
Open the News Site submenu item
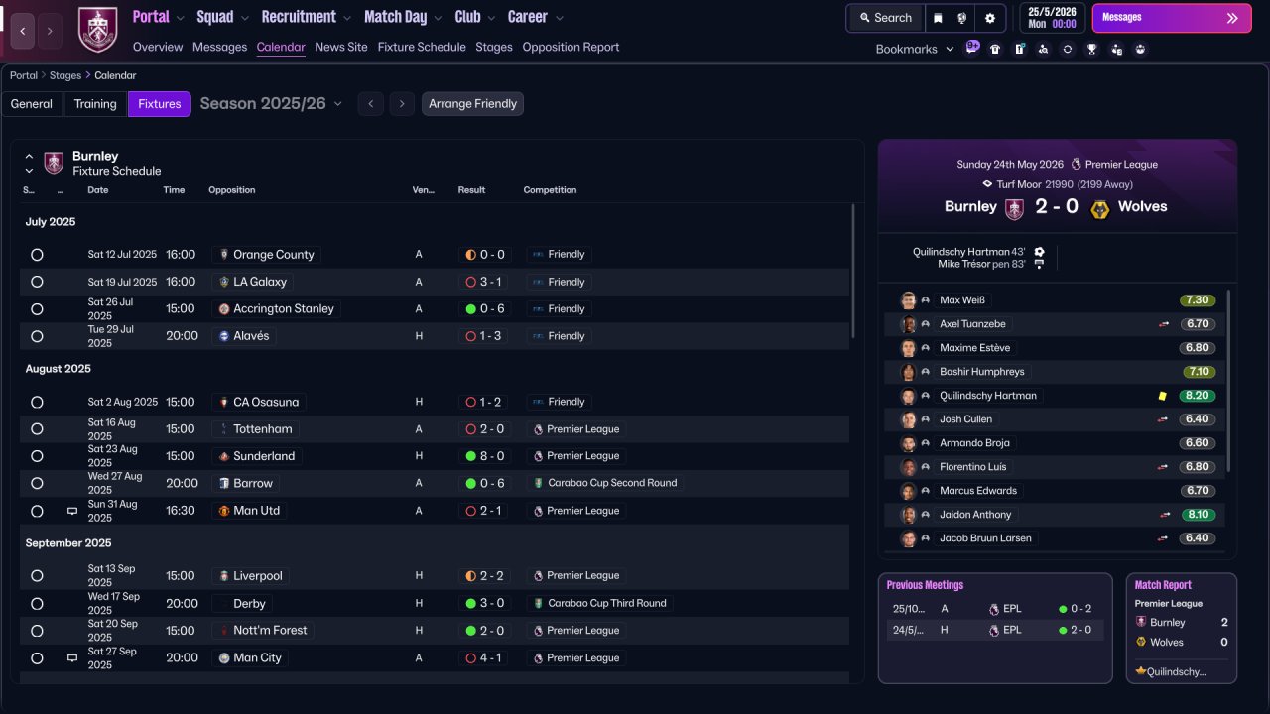coord(341,47)
